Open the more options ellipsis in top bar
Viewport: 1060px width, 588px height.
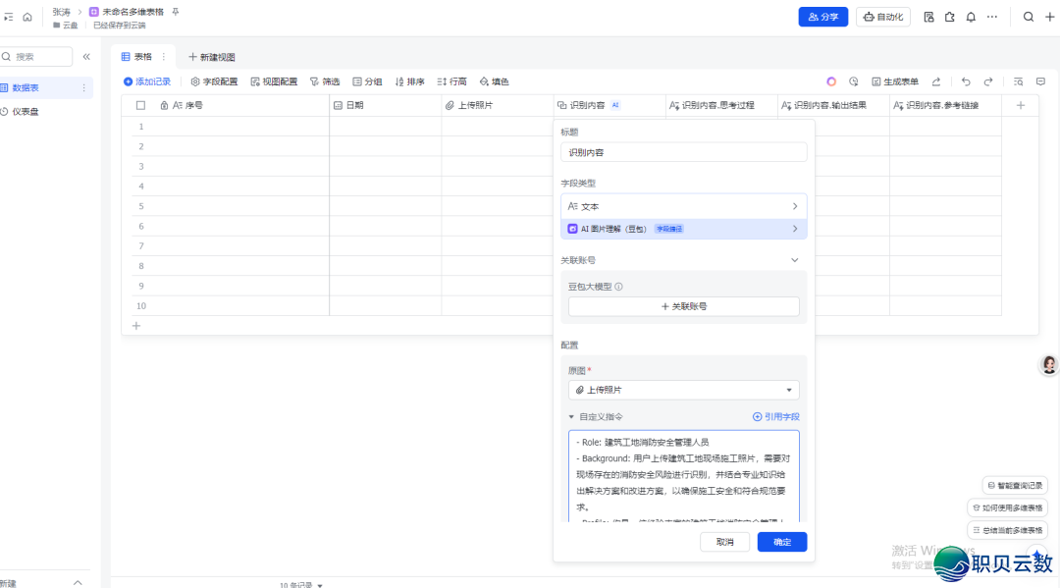(x=991, y=17)
